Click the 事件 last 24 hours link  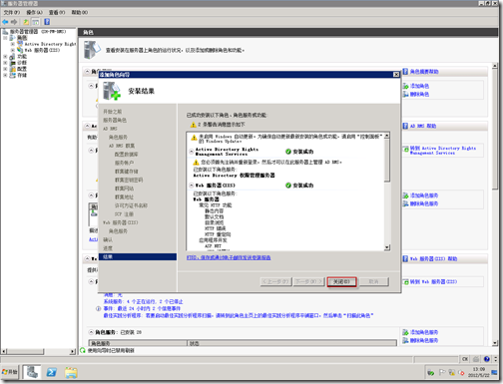click(x=142, y=308)
